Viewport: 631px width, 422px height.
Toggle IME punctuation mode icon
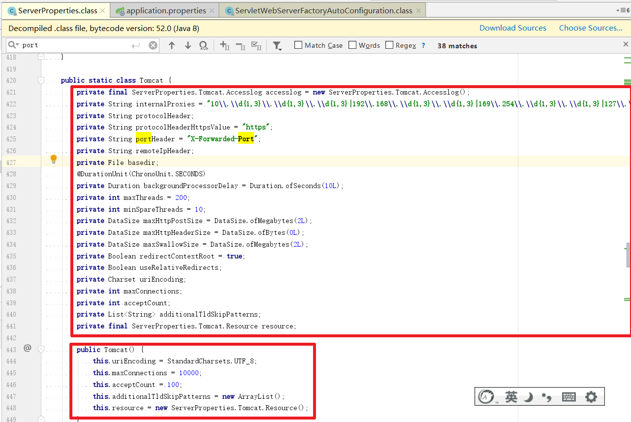(x=546, y=397)
